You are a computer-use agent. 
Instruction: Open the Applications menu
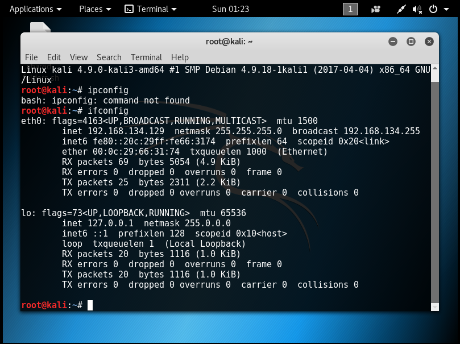[x=35, y=9]
